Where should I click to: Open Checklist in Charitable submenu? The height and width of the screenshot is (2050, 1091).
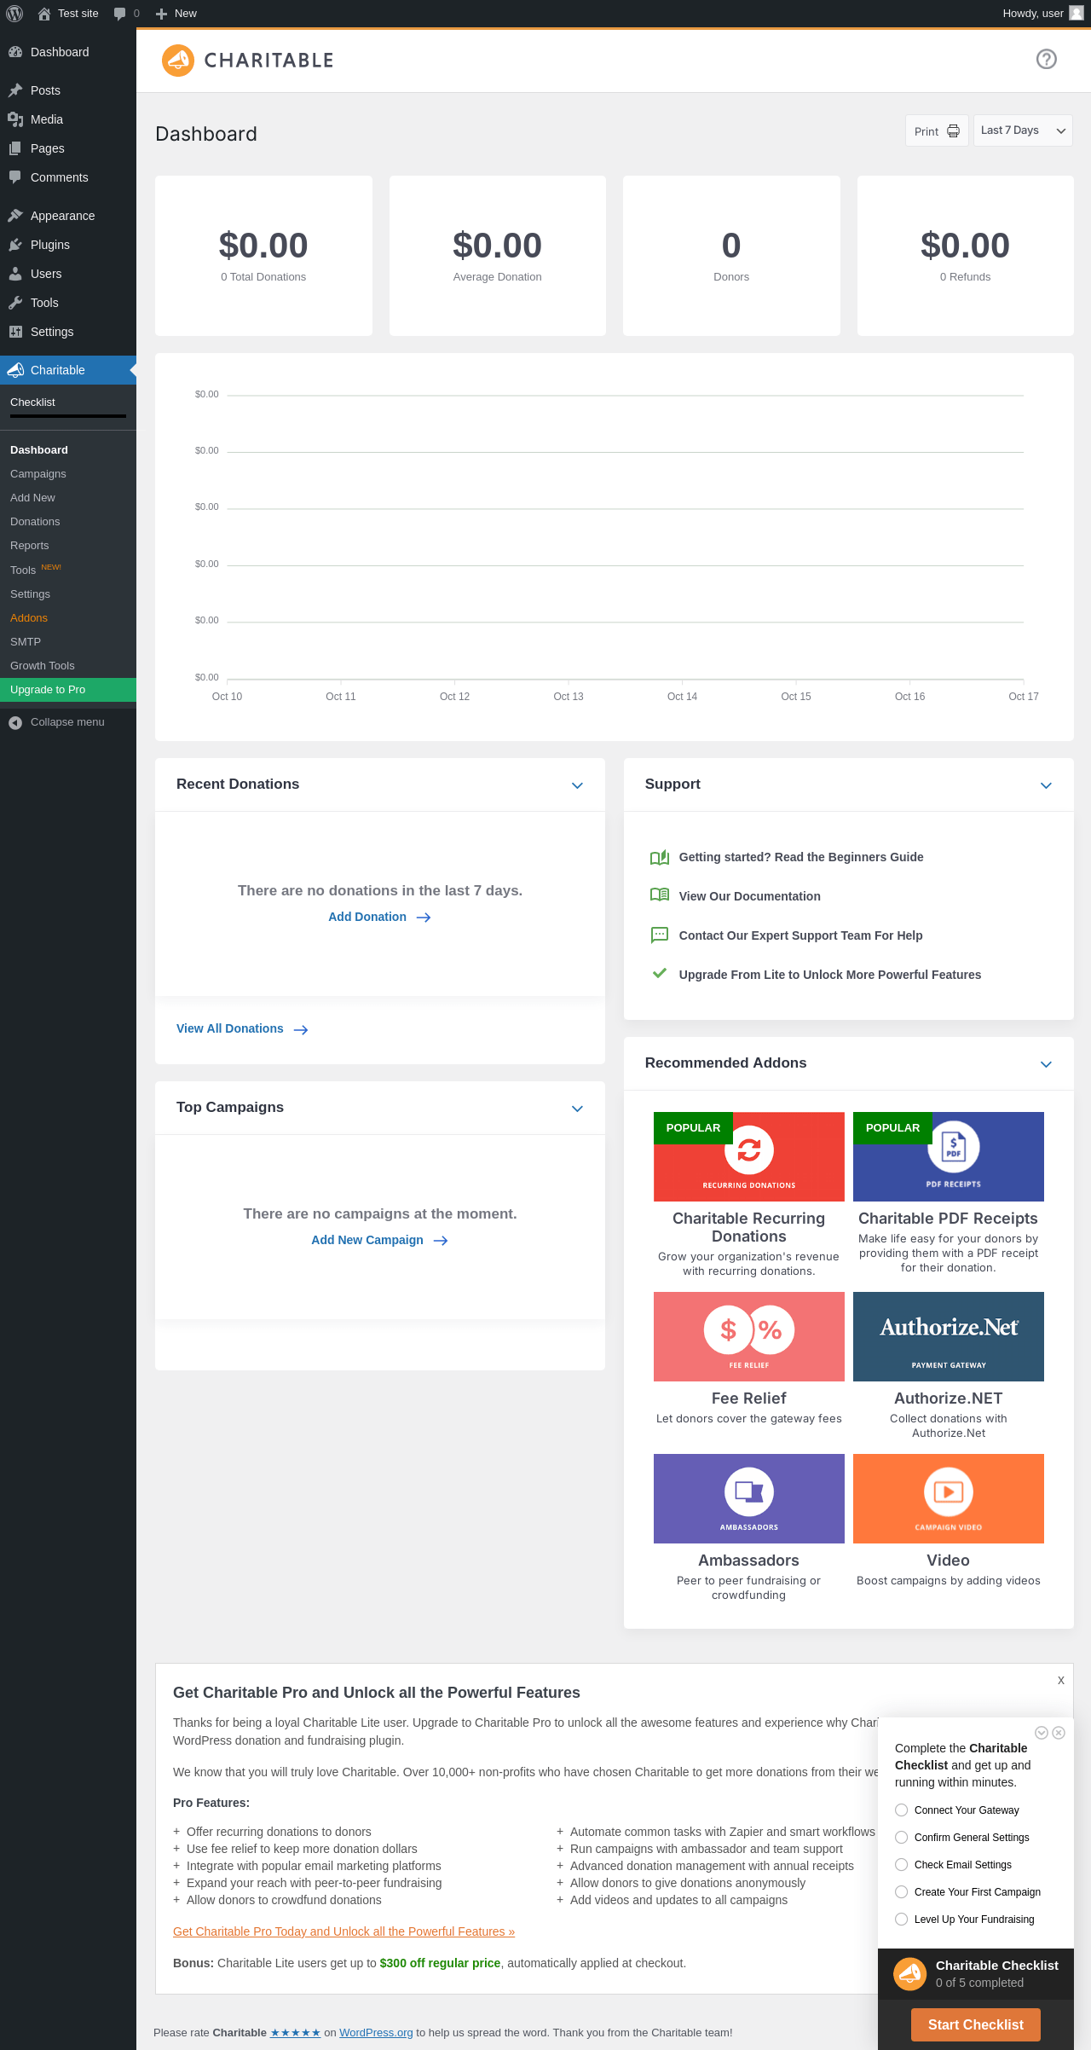click(32, 402)
